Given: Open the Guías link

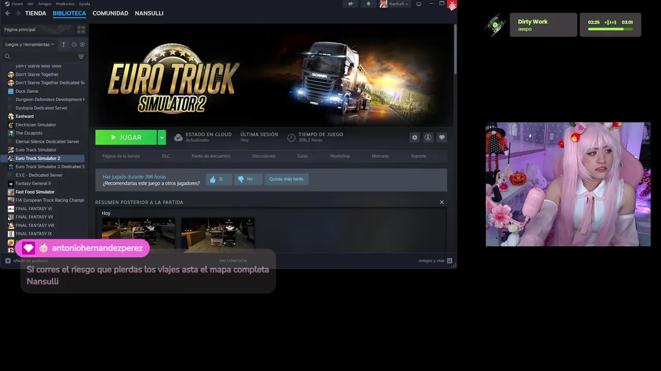Looking at the screenshot, I should point(302,156).
